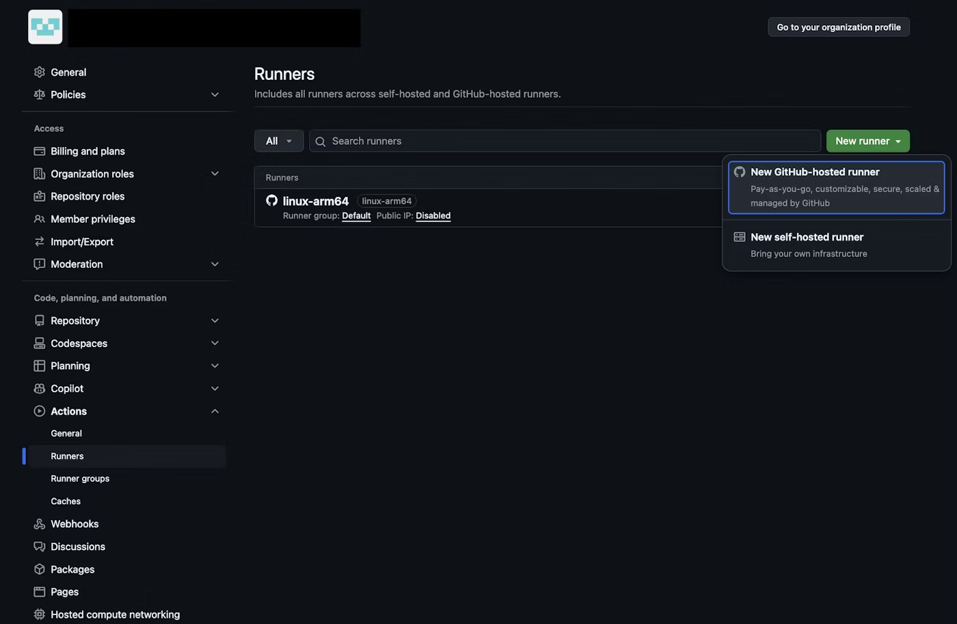Click the Member privileges people icon
The width and height of the screenshot is (957, 624).
coord(40,219)
